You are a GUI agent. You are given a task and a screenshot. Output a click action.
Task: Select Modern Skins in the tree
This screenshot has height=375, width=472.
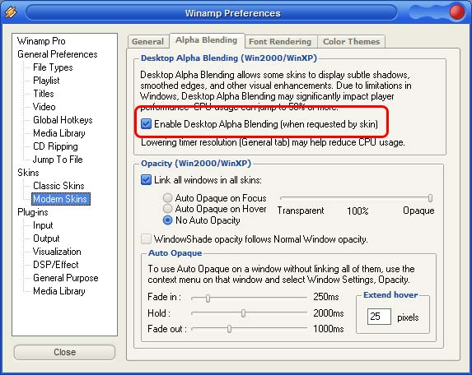(60, 199)
